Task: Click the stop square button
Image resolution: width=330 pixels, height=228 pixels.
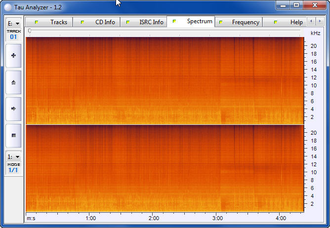Action: pos(13,135)
